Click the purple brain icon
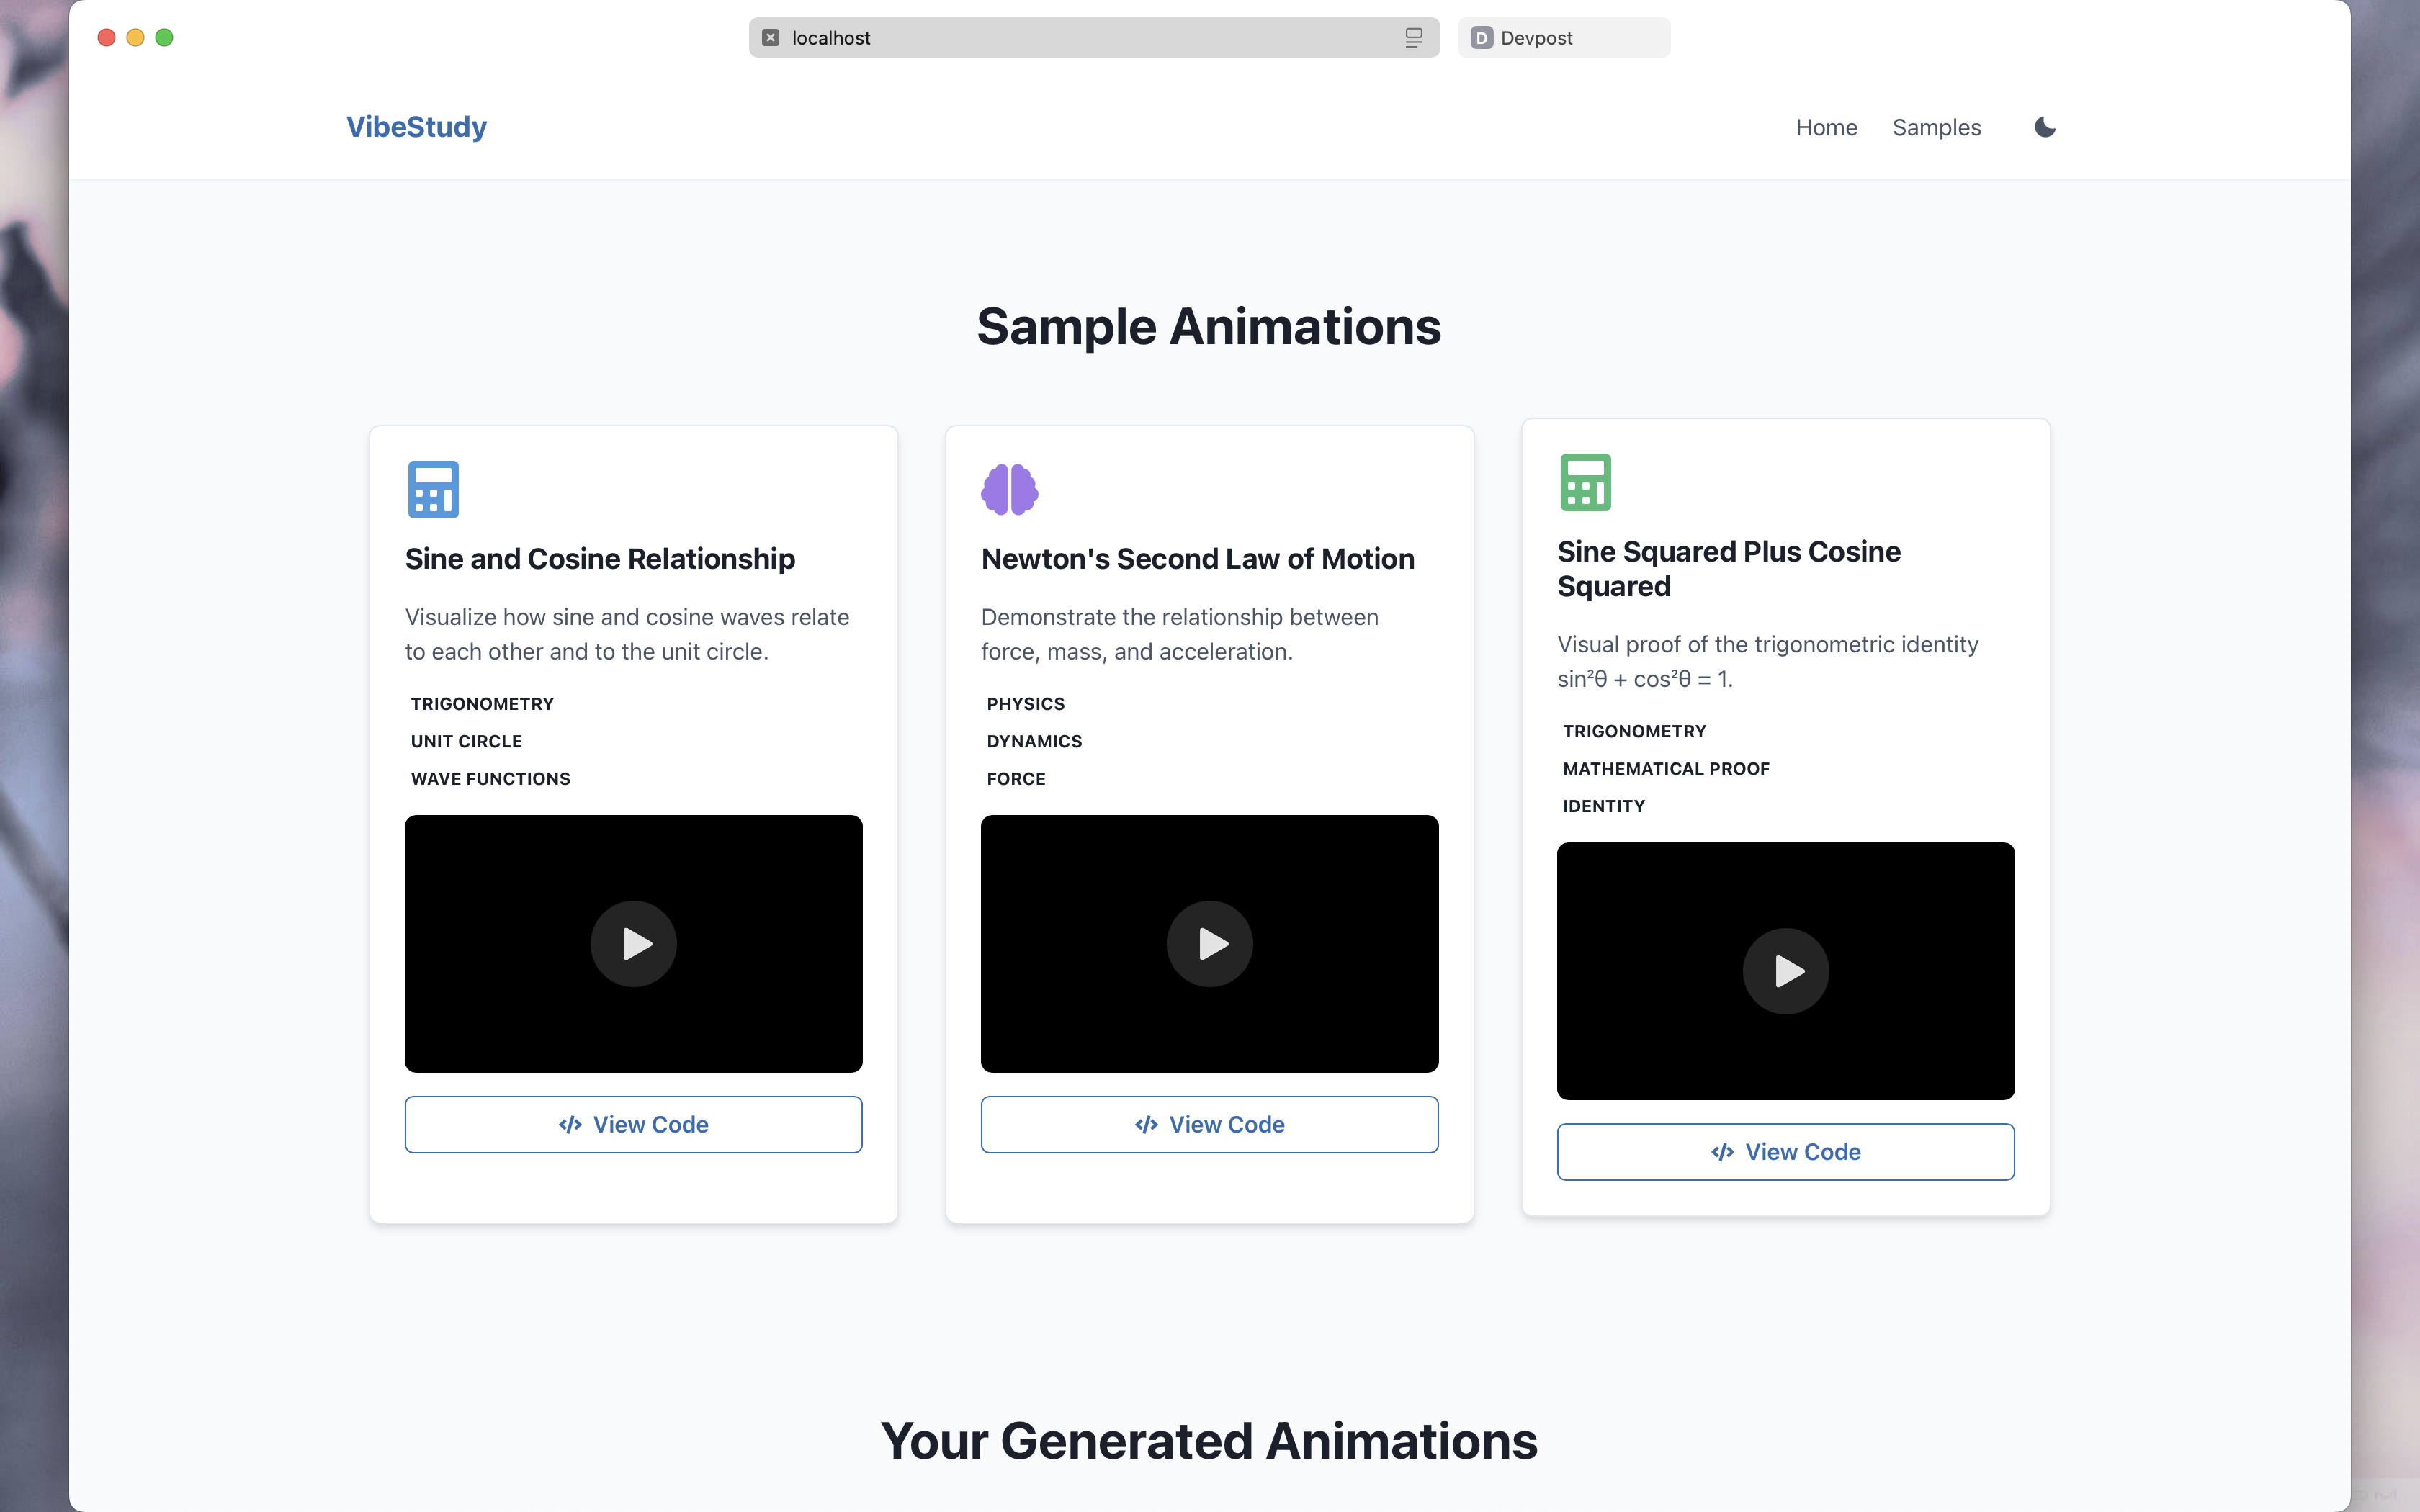The height and width of the screenshot is (1512, 2420). coord(1009,489)
